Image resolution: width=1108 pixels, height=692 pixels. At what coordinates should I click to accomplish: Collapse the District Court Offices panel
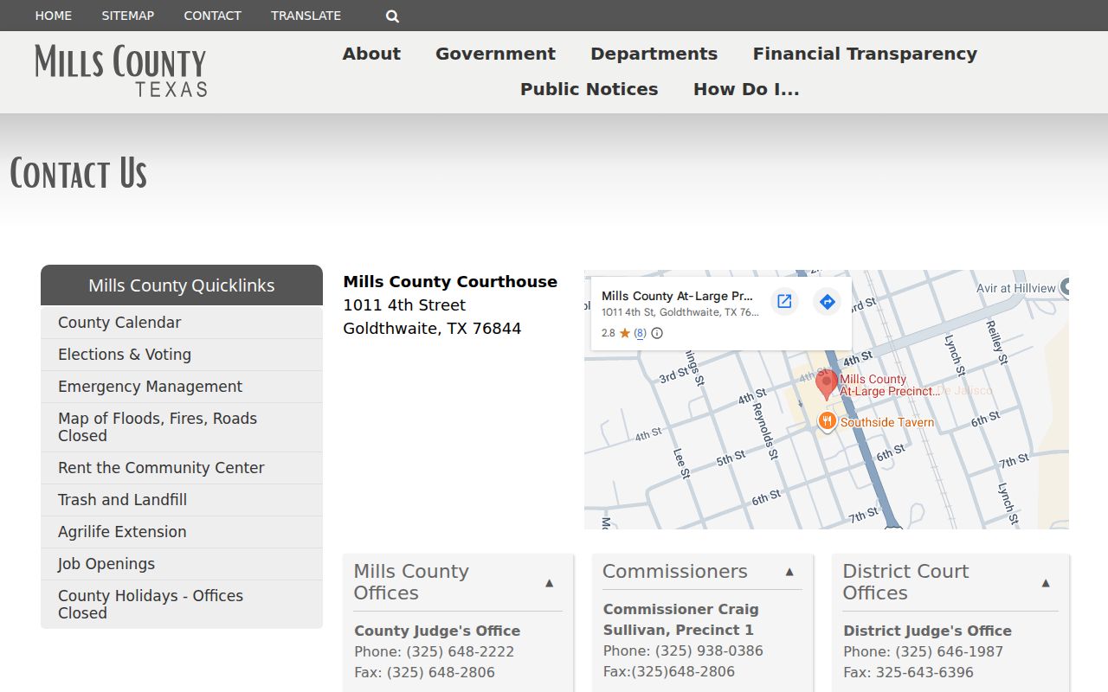pyautogui.click(x=1046, y=583)
